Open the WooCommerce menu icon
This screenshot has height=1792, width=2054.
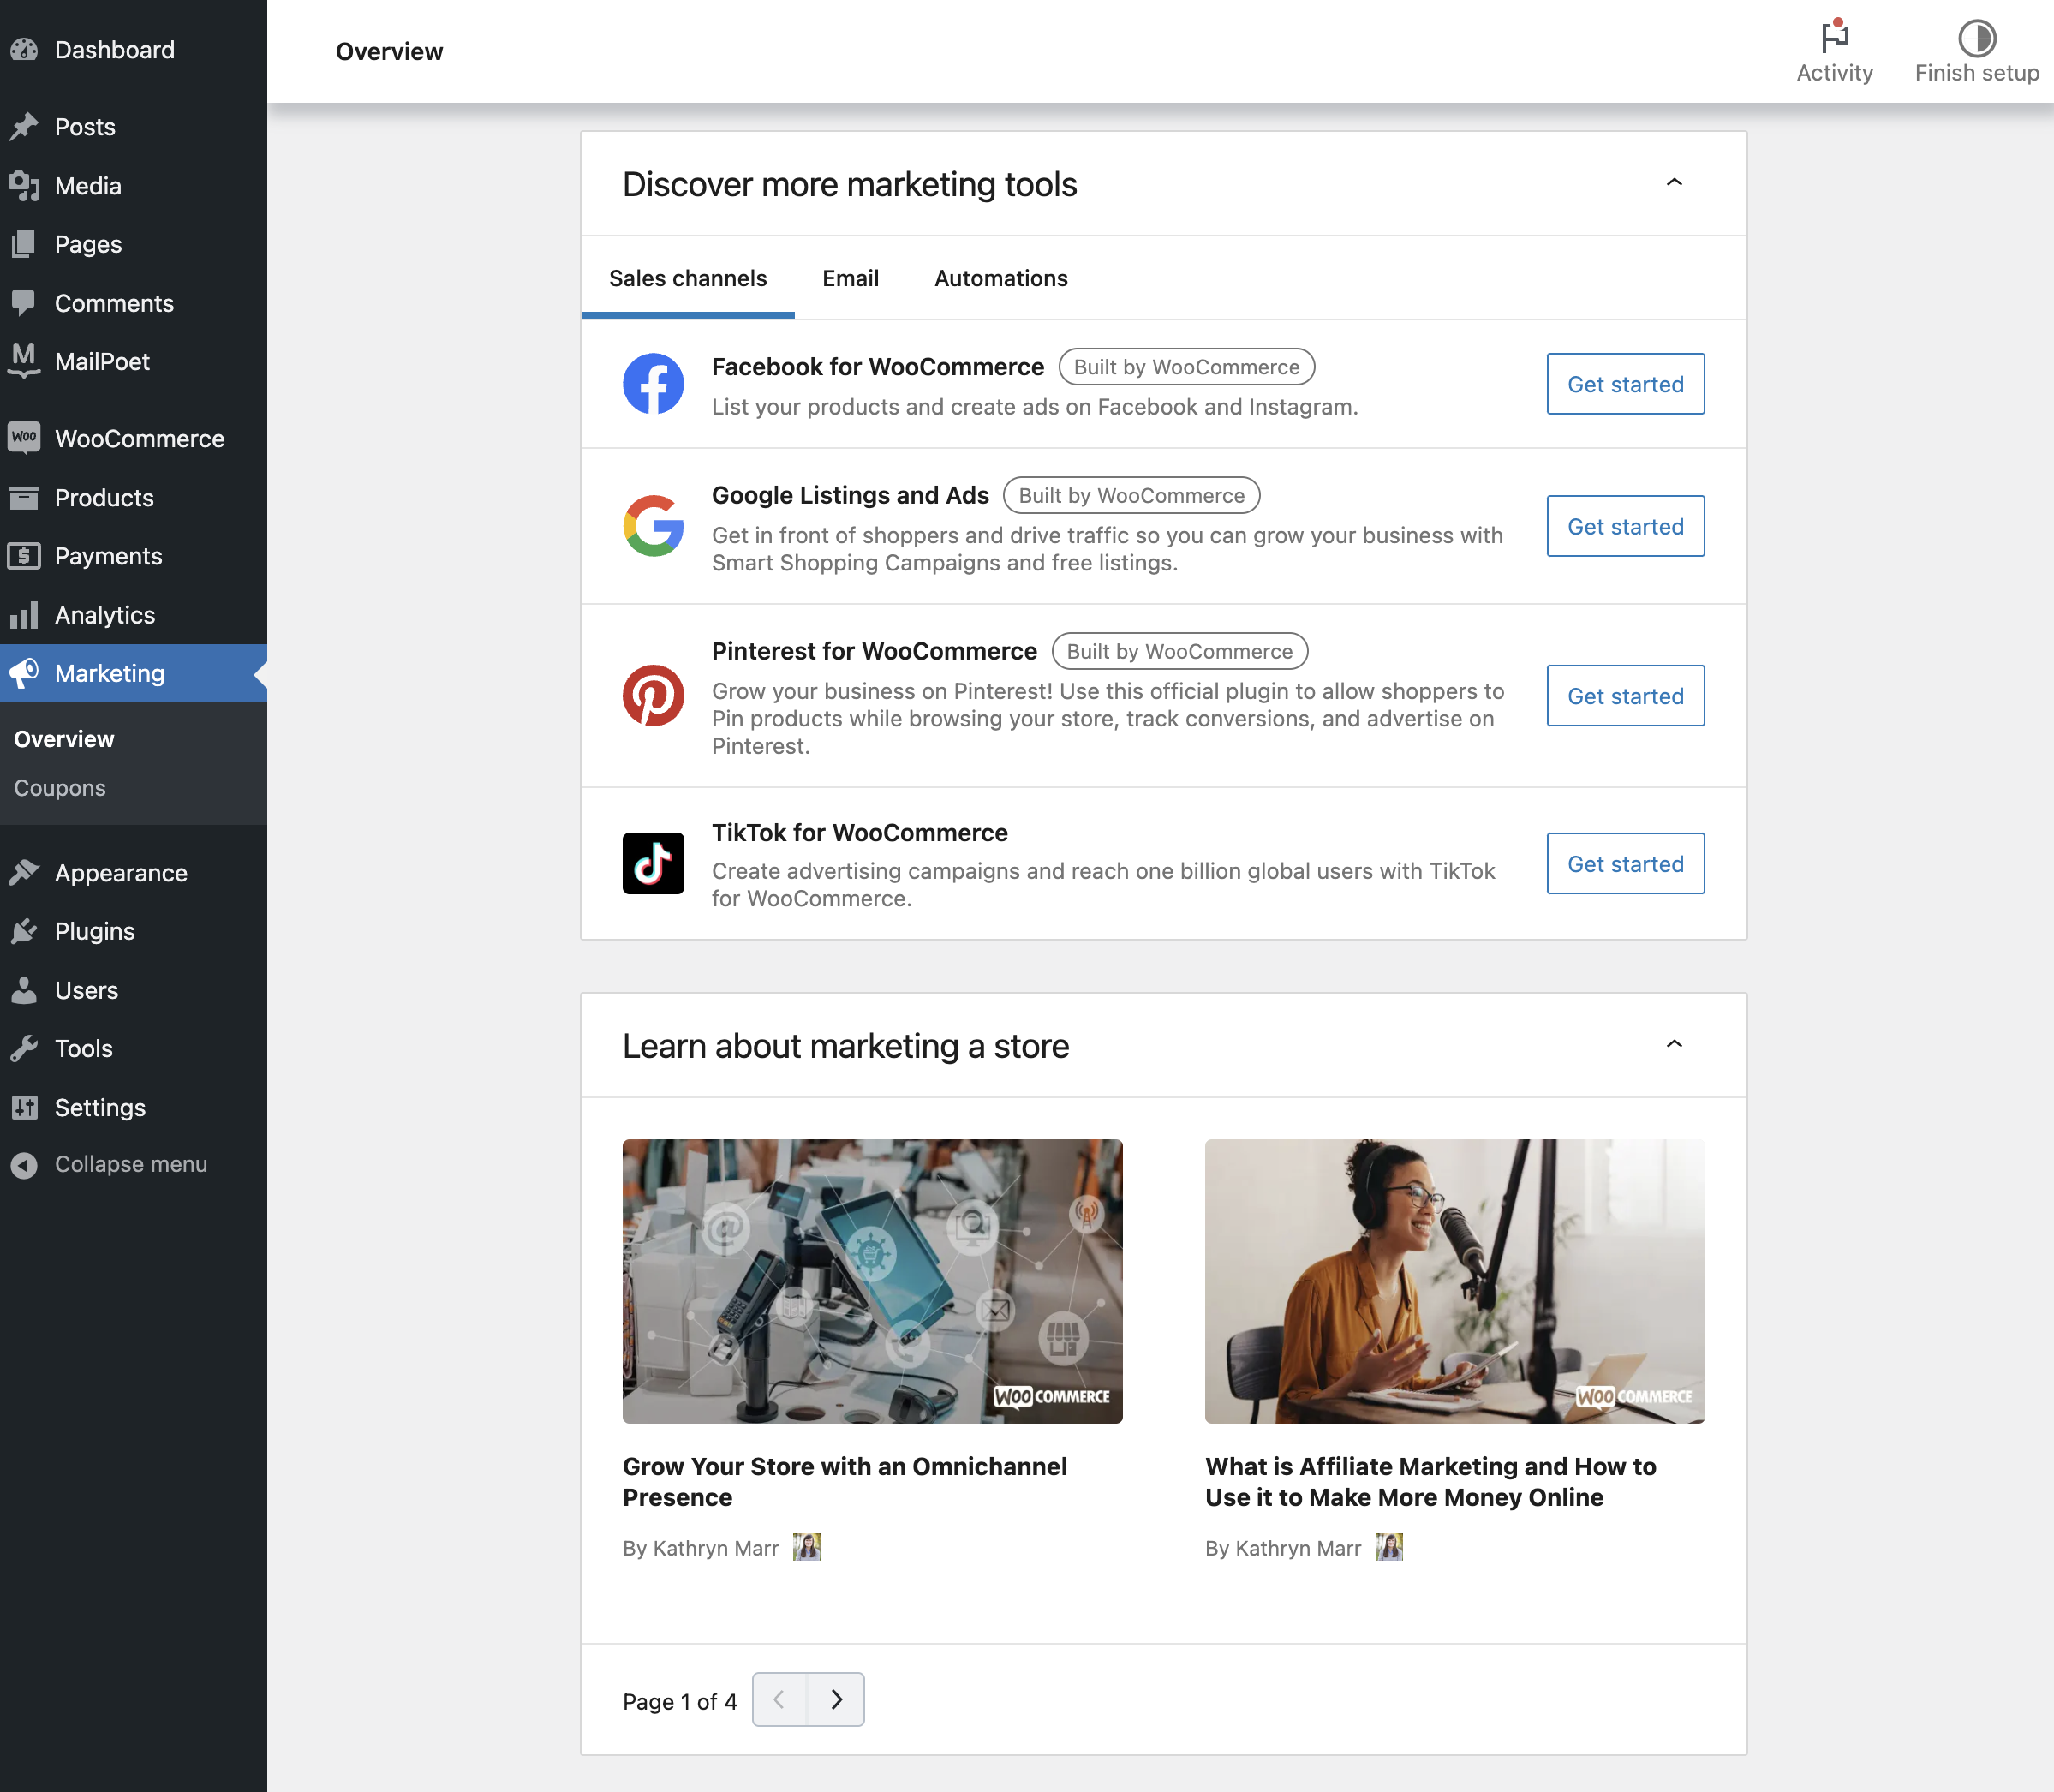pyautogui.click(x=25, y=438)
